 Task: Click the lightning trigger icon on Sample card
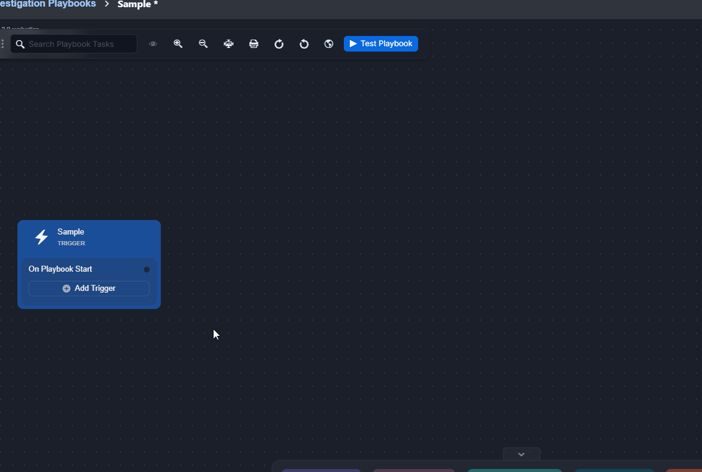[41, 236]
